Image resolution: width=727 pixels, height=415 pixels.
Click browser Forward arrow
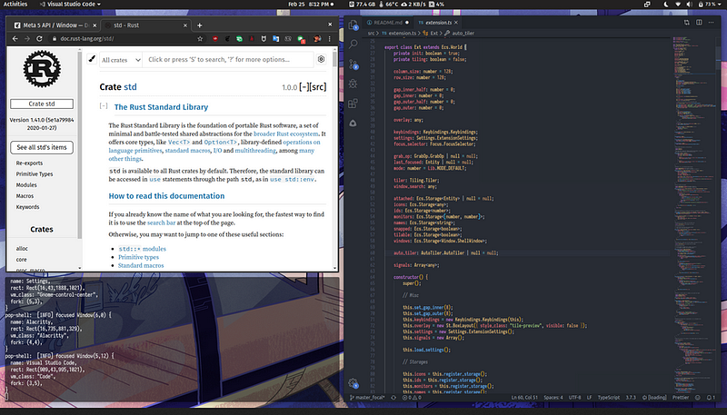(x=27, y=39)
